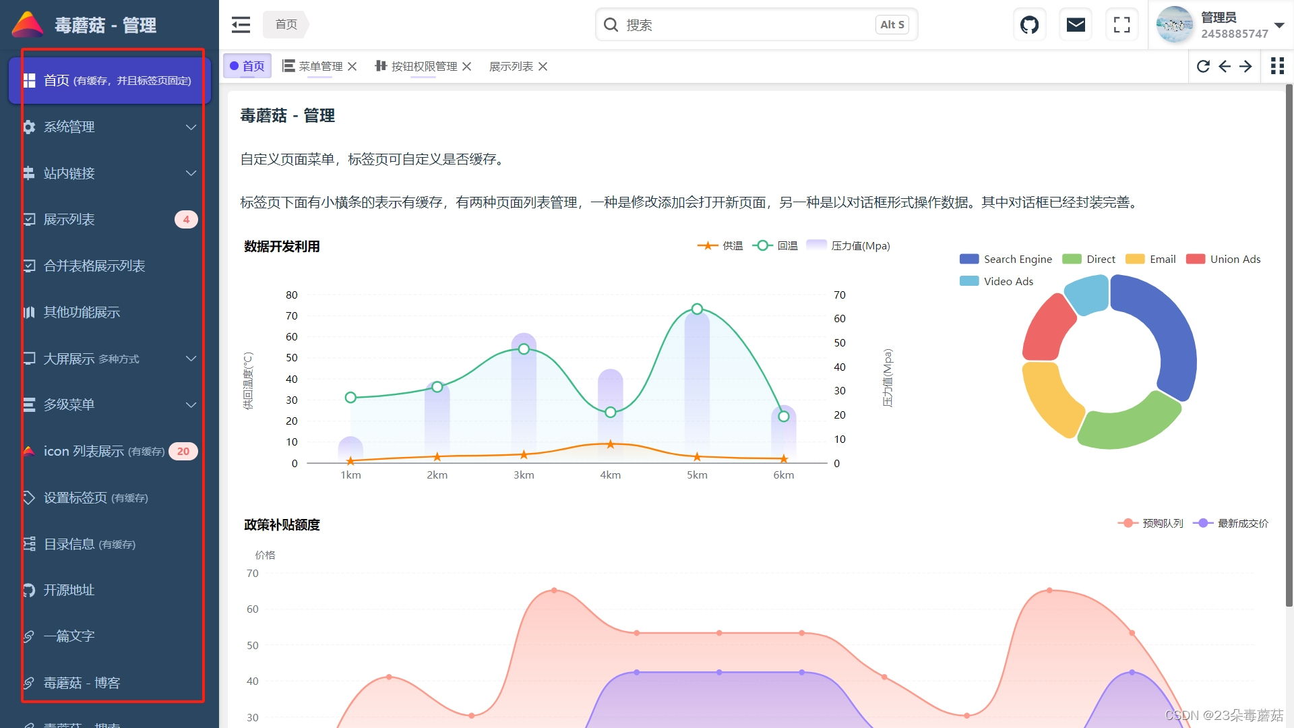Open the GitHub icon in the header
Screen dimensions: 1294x728
[1029, 24]
